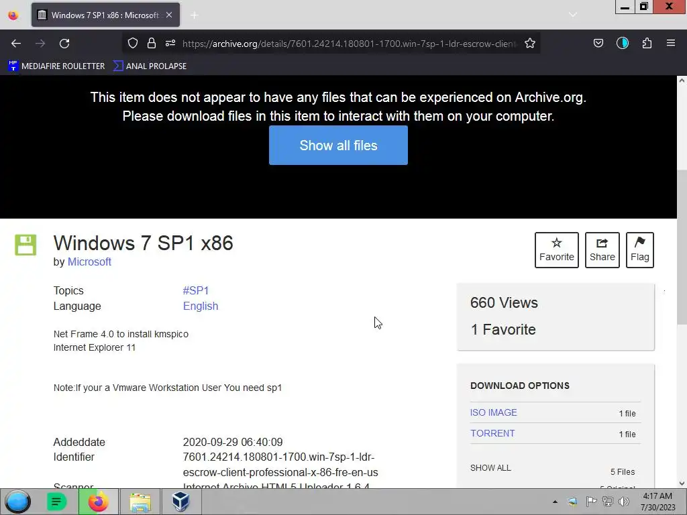This screenshot has width=687, height=515.
Task: Open File Explorer from taskbar
Action: [x=140, y=502]
